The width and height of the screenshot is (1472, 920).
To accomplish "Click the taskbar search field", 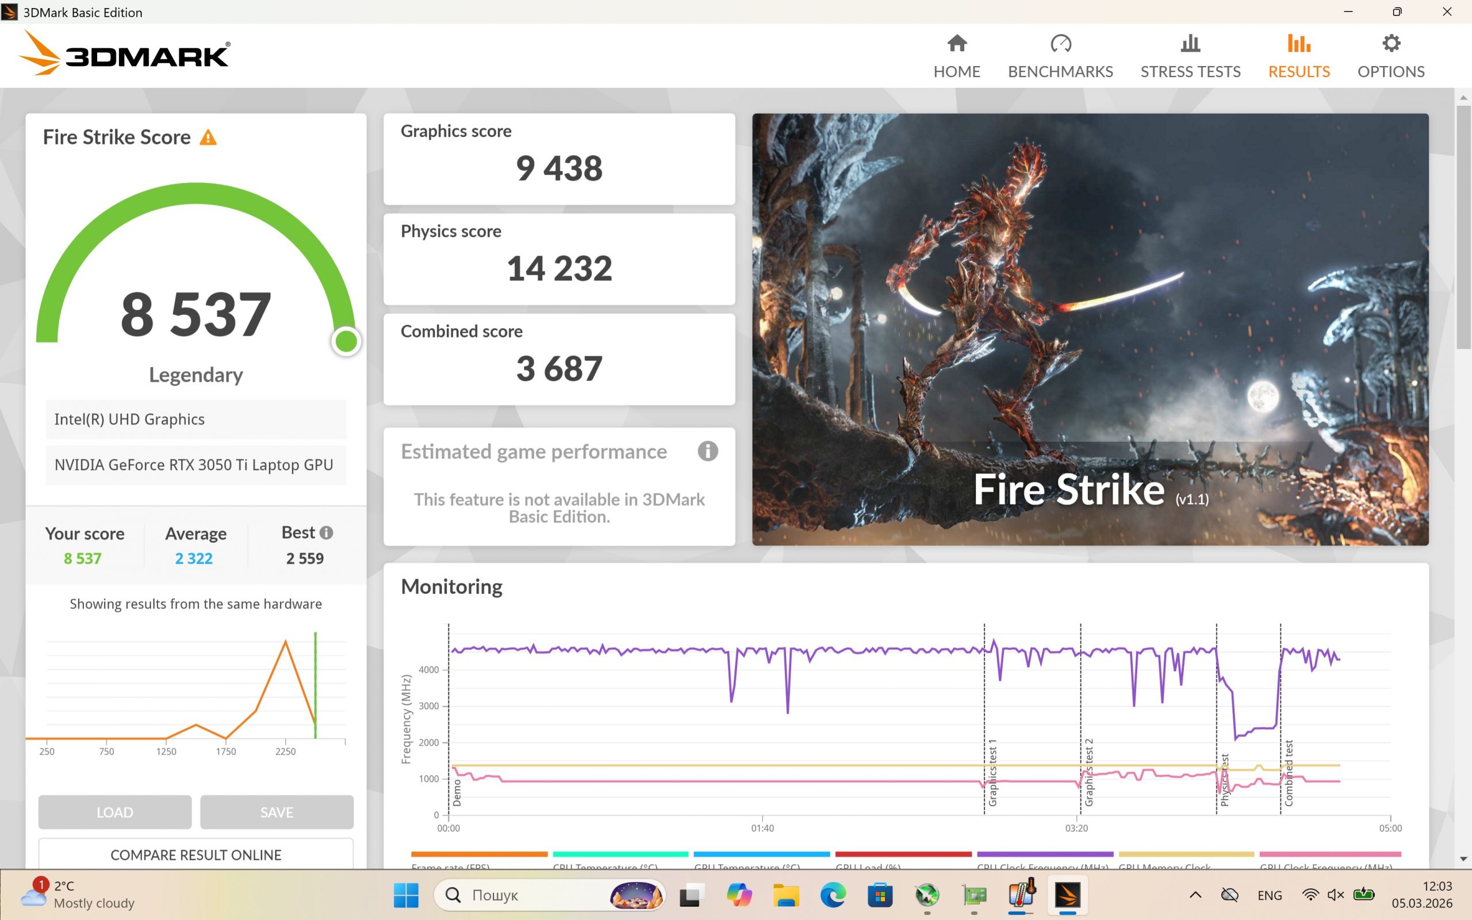I will [x=524, y=895].
